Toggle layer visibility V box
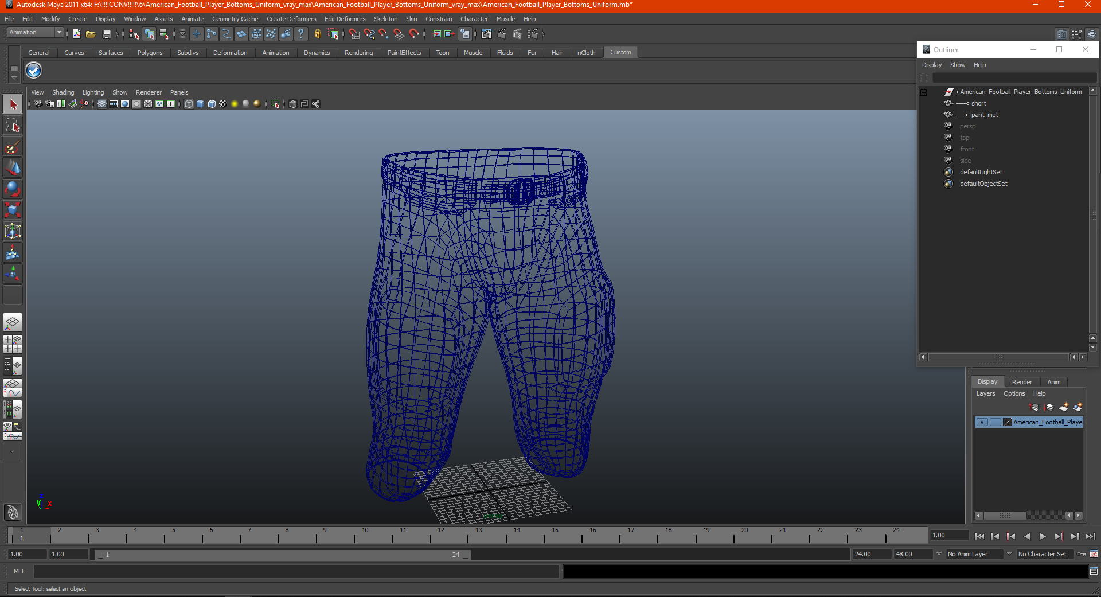1101x597 pixels. pos(982,422)
